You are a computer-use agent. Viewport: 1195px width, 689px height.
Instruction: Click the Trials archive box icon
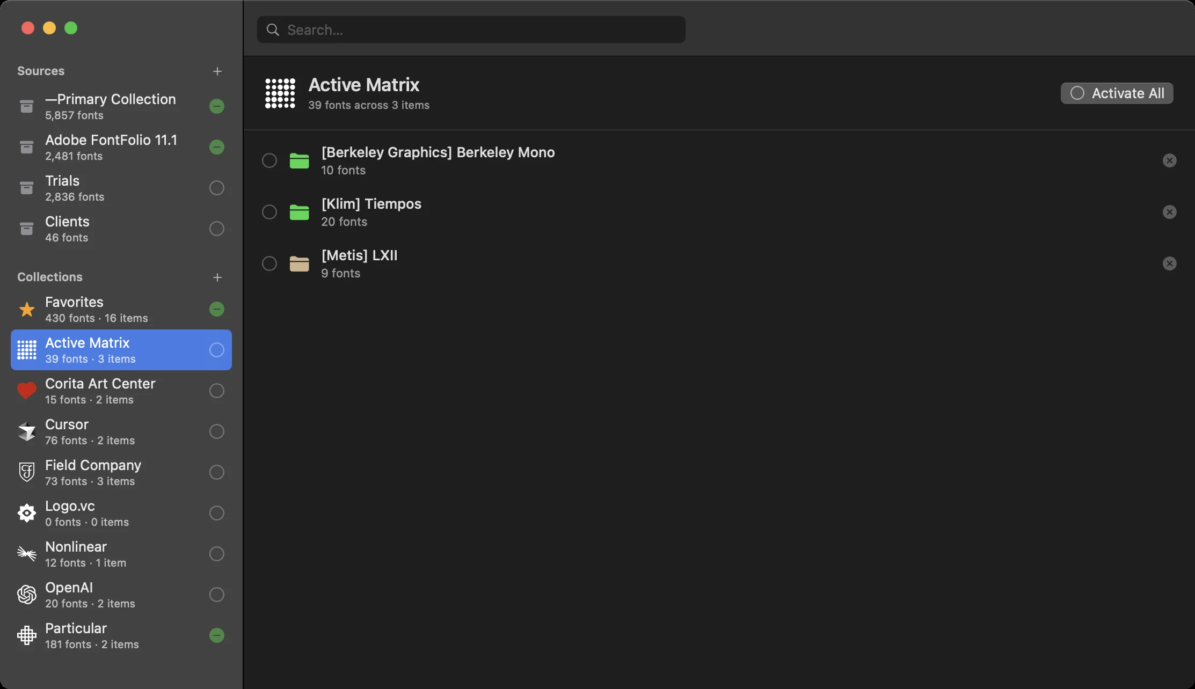pyautogui.click(x=26, y=188)
